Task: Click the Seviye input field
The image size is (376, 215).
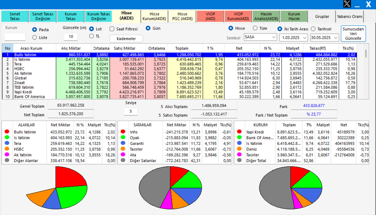Action: [130, 111]
